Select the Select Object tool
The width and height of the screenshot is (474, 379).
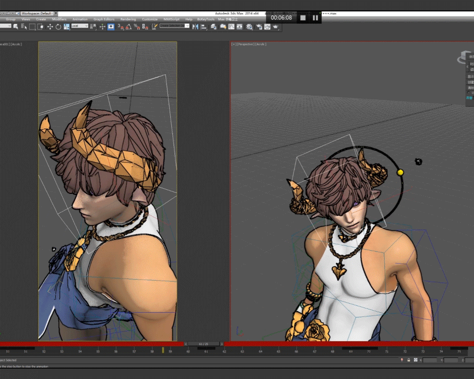coord(16,27)
